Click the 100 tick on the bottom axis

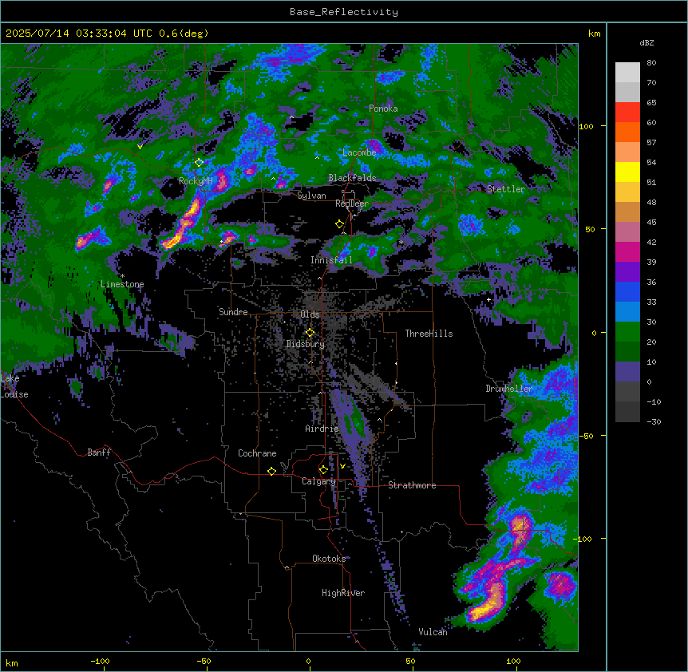pos(513,661)
